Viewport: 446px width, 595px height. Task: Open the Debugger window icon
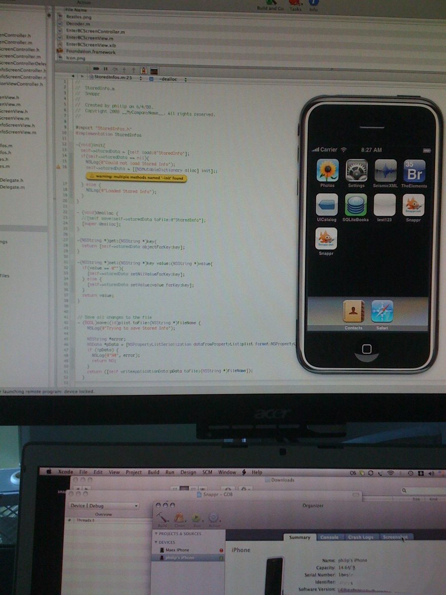coord(144,70)
